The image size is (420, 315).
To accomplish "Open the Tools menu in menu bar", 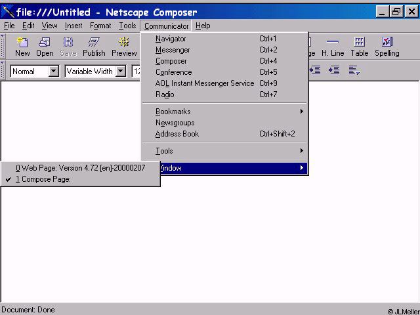I will point(127,26).
